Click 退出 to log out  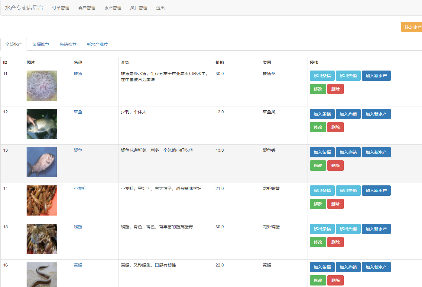160,8
